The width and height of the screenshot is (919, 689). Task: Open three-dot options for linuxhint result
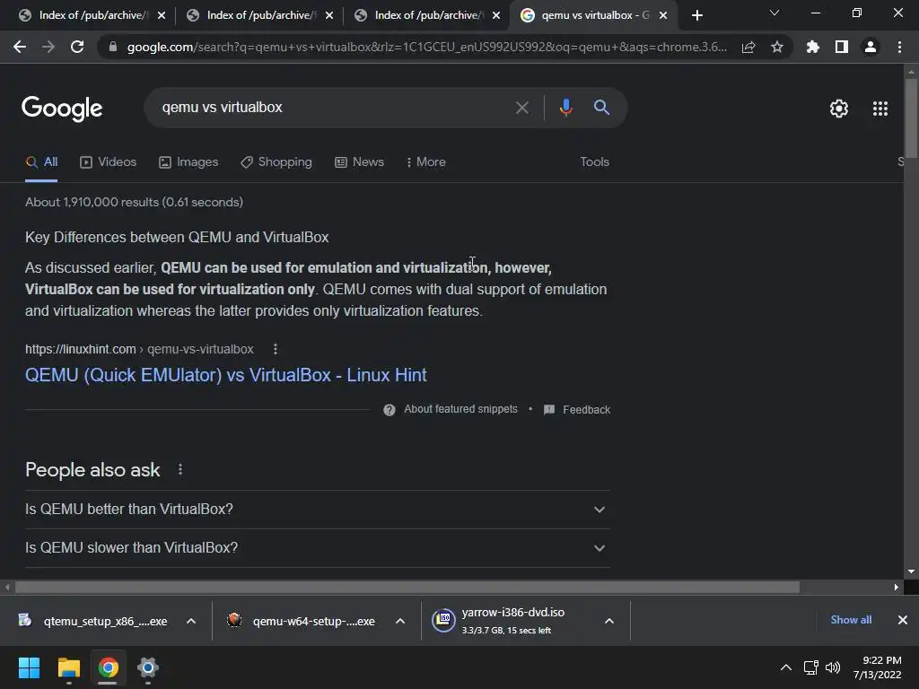pyautogui.click(x=276, y=349)
